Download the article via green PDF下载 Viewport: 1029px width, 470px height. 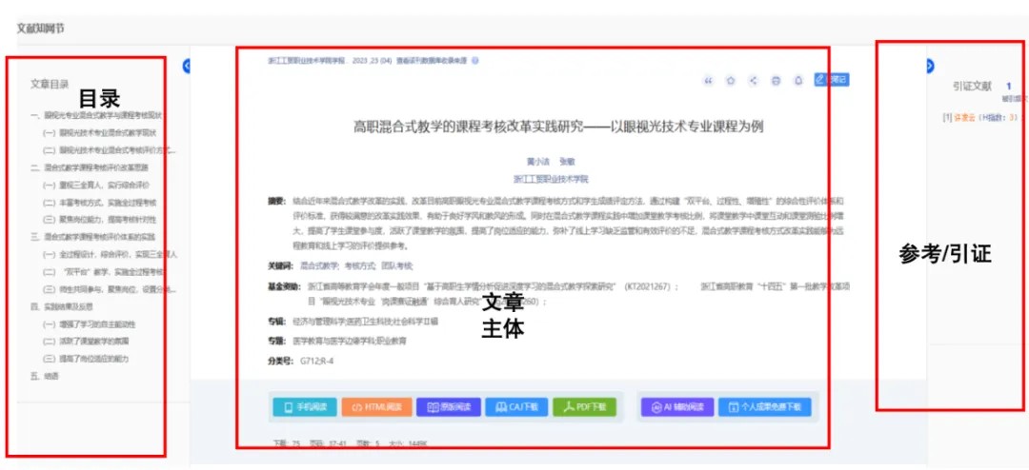click(585, 407)
